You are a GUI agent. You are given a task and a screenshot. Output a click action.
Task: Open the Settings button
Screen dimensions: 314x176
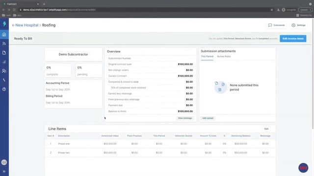coord(299,25)
